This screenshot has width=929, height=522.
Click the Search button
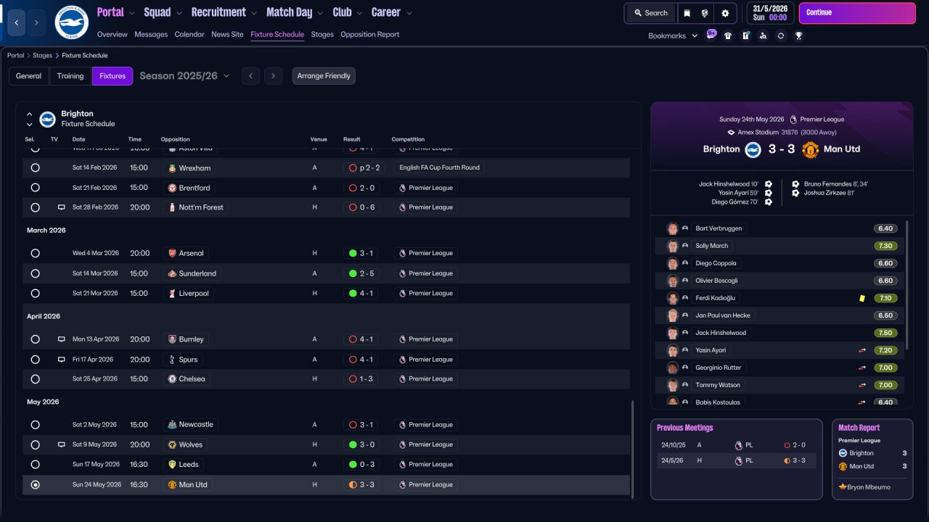650,13
